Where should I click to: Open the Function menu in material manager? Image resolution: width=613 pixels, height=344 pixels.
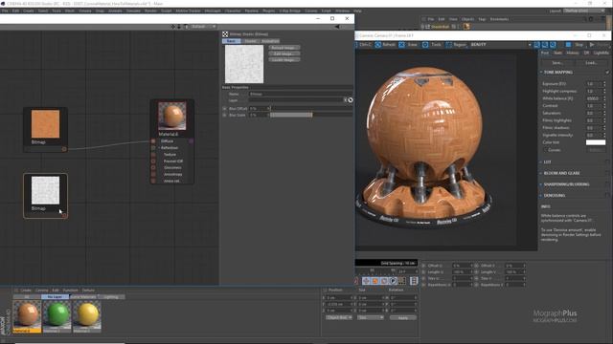[70, 290]
